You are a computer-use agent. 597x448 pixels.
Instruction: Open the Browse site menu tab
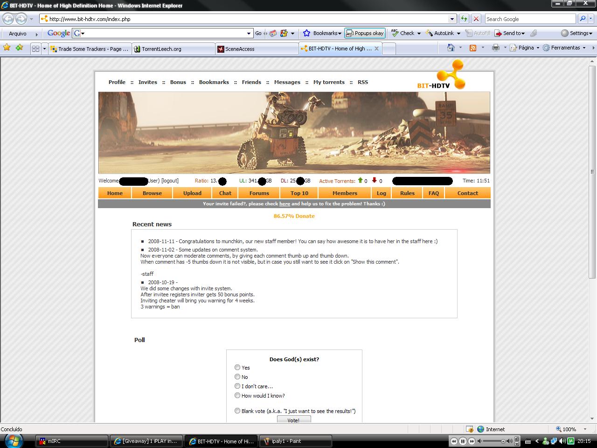152,193
